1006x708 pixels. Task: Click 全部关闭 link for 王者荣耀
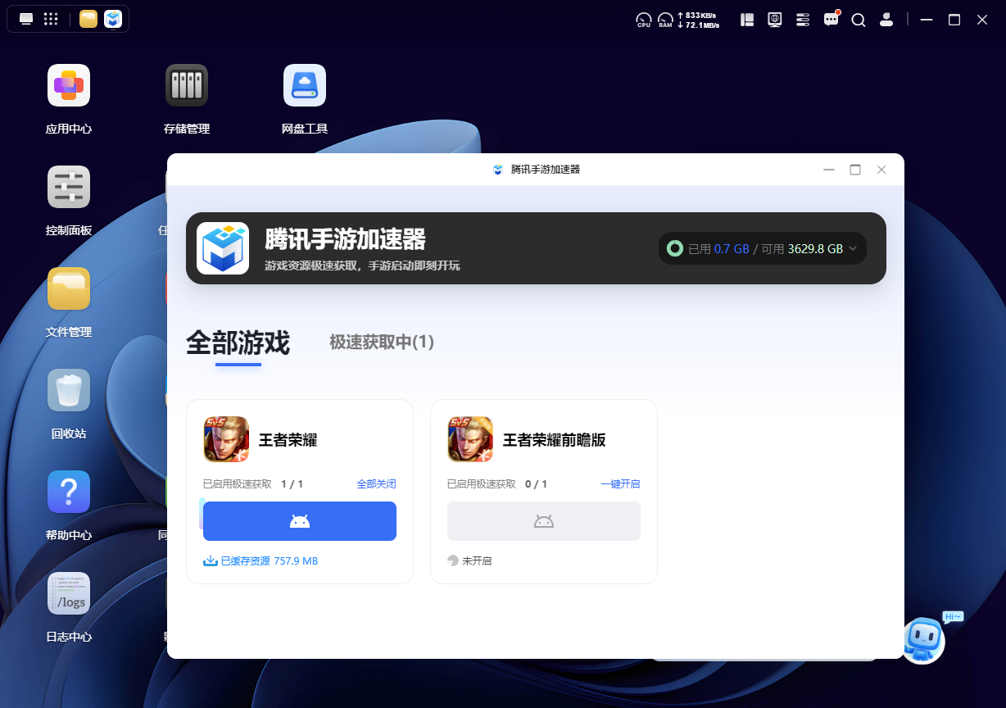(376, 484)
